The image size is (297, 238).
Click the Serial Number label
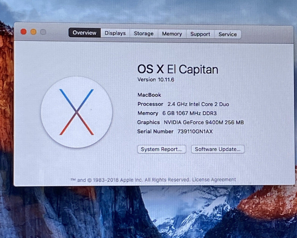[x=155, y=132]
